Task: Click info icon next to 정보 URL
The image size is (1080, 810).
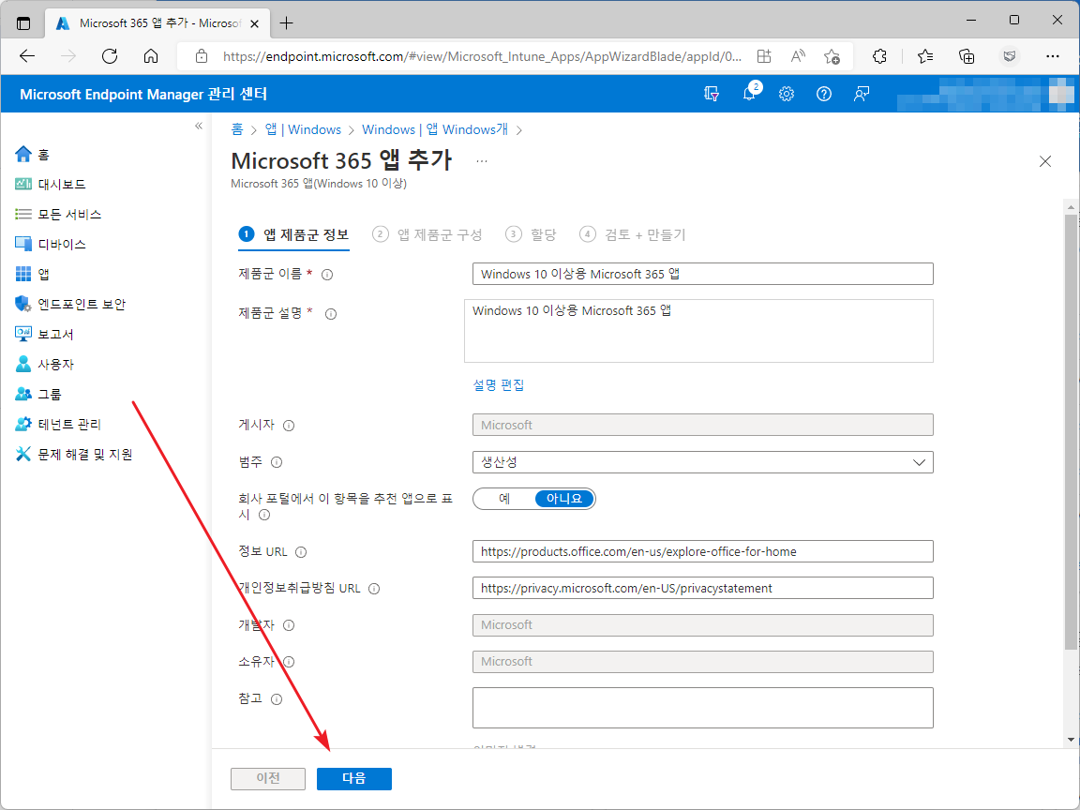Action: pyautogui.click(x=301, y=551)
